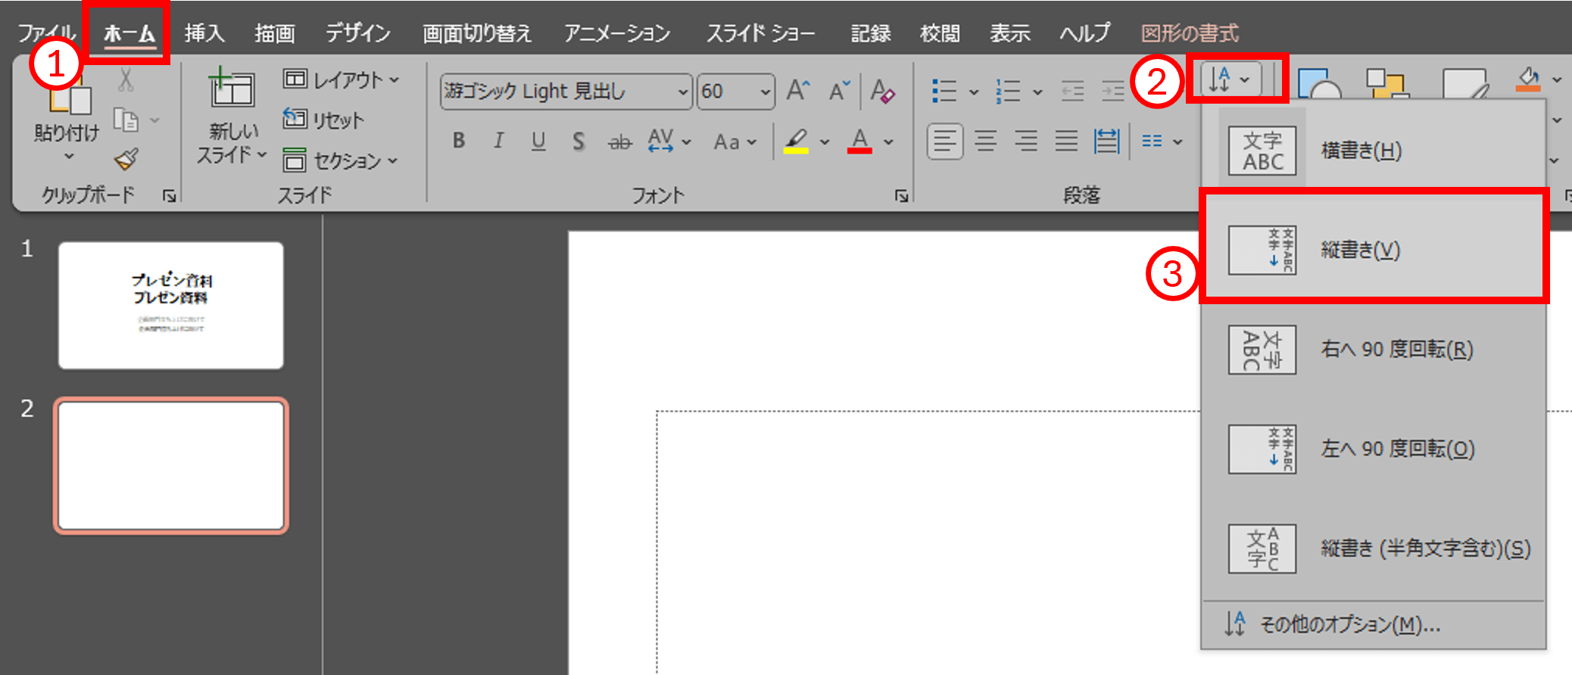The width and height of the screenshot is (1572, 675).
Task: Increase list indent level icon
Action: click(x=1112, y=92)
